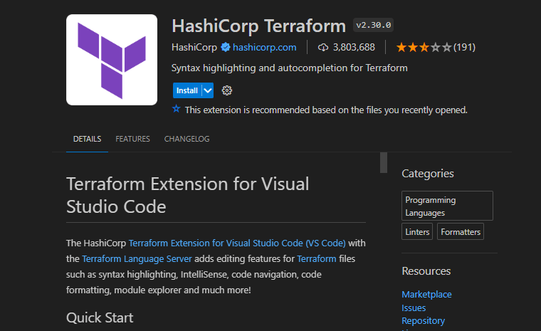Install the HashiCorp Terraform extension

click(x=187, y=90)
